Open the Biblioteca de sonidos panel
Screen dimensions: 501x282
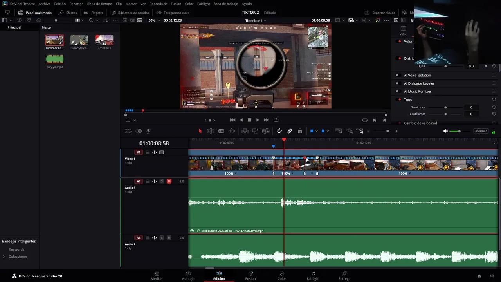point(130,13)
